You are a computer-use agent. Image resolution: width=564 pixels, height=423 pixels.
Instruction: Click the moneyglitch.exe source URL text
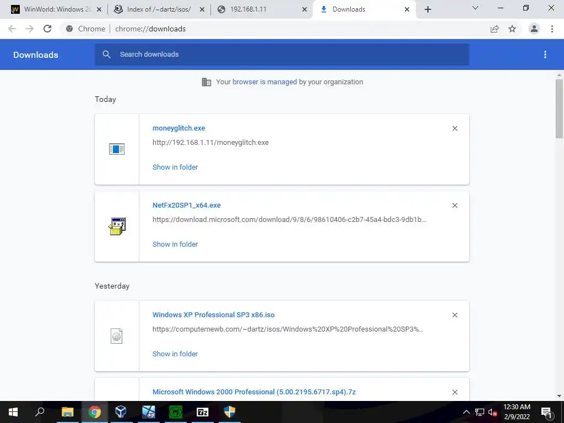click(210, 143)
